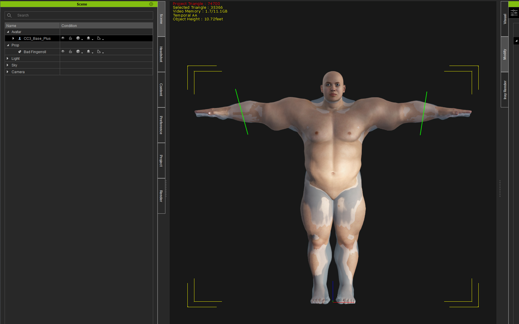This screenshot has height=324, width=519.
Task: Click the sliders settings icon top right
Action: click(x=514, y=13)
